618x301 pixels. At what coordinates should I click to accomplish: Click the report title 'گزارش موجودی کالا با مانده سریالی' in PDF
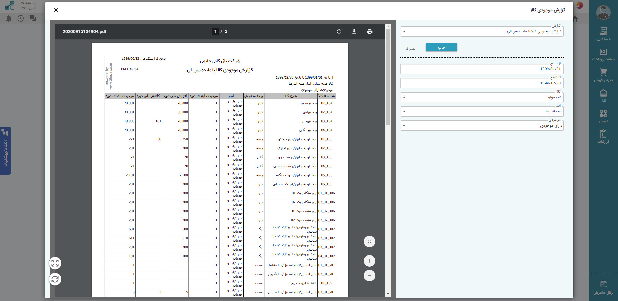[x=220, y=70]
